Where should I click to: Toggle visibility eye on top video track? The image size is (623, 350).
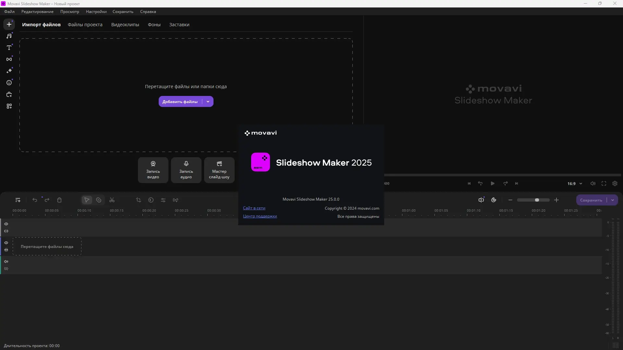pos(6,224)
